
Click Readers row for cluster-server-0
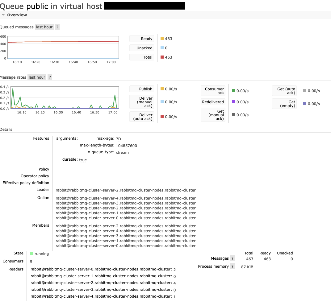click(x=103, y=269)
